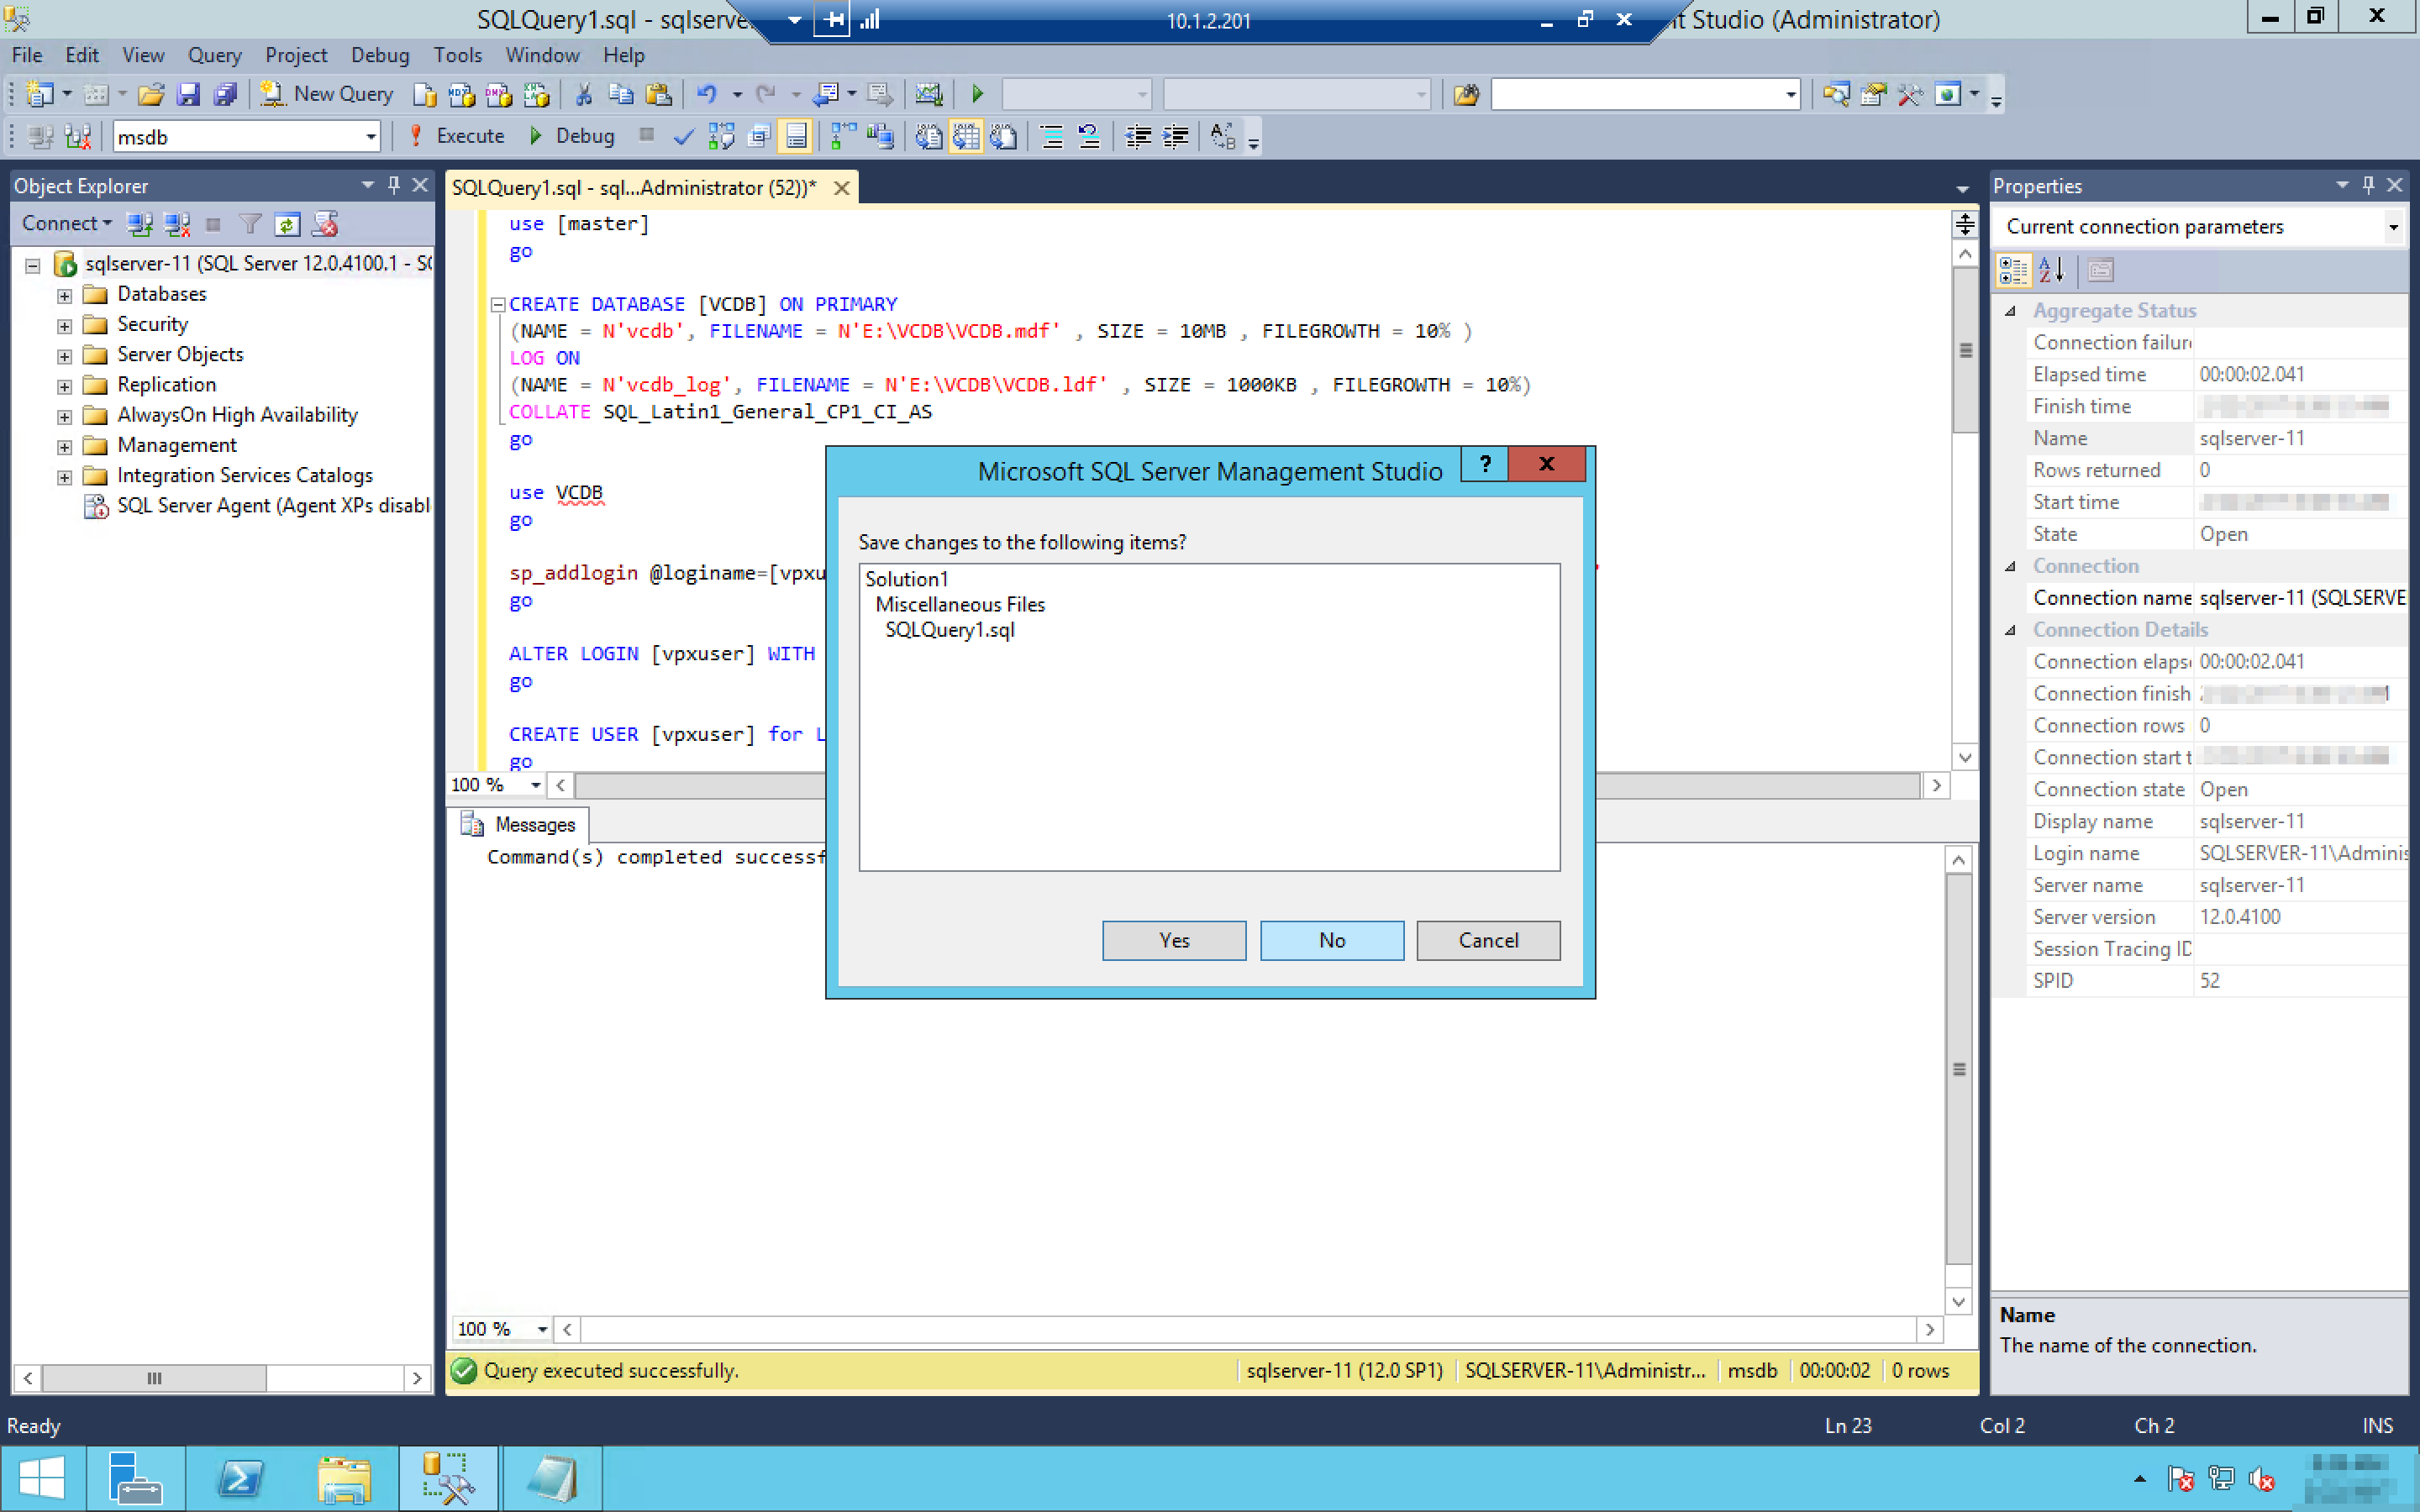Click the Save icon in toolbar
Screen dimensions: 2420x1512
[x=188, y=94]
